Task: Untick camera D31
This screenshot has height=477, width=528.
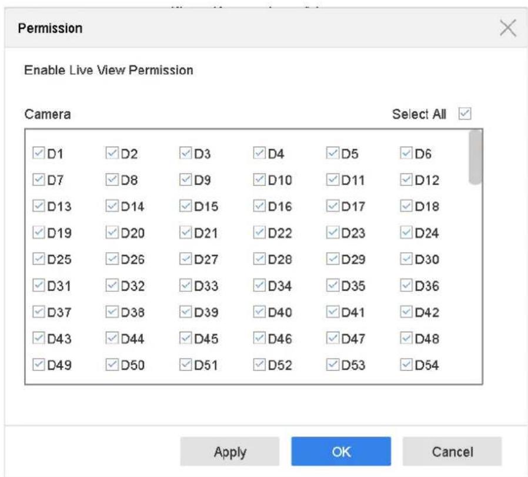Action: point(38,285)
